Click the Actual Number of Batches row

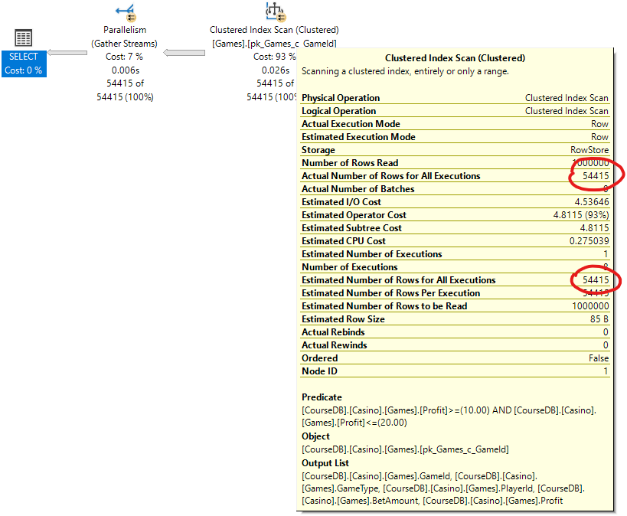tap(455, 189)
